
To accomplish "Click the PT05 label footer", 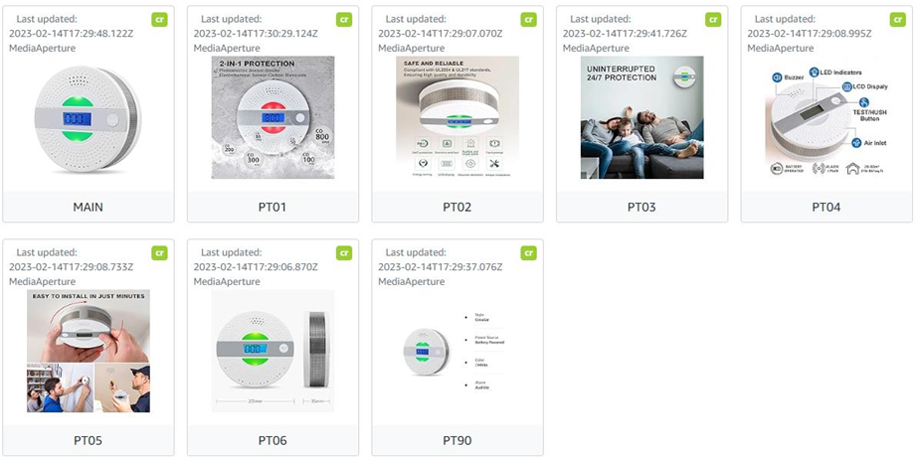I will pyautogui.click(x=89, y=440).
